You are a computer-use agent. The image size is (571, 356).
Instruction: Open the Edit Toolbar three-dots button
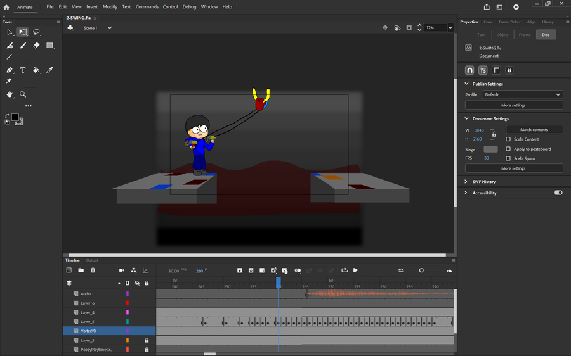(x=29, y=106)
